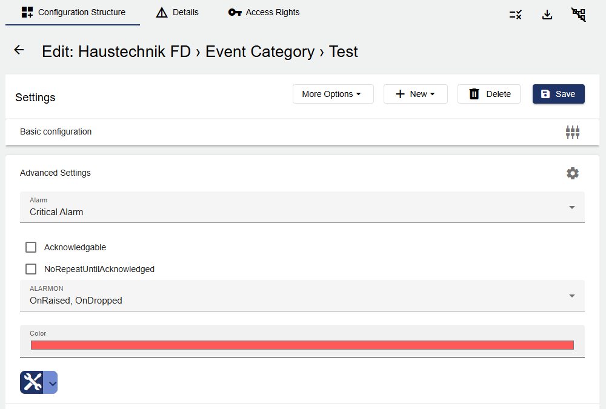Click the back arrow icon
The image size is (606, 409).
point(19,50)
